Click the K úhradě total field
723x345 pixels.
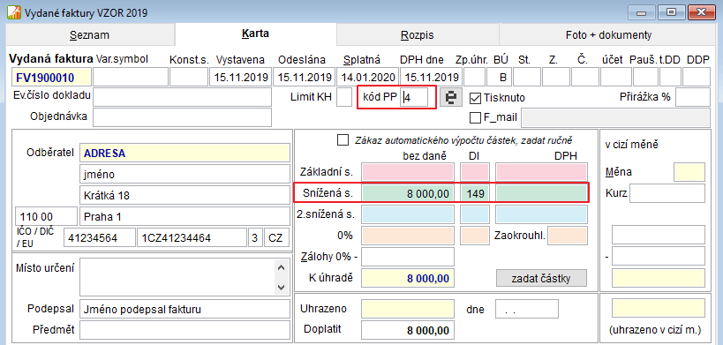tap(408, 278)
